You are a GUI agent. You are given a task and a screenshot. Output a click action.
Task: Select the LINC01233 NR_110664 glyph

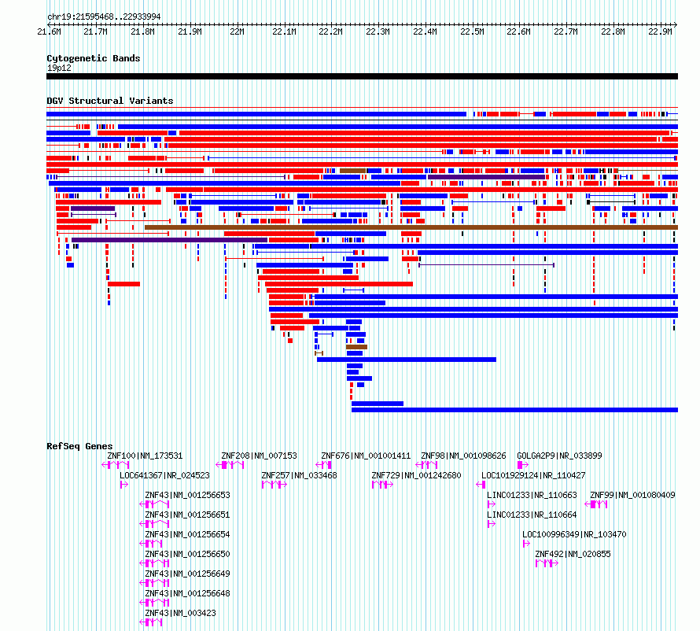click(492, 524)
